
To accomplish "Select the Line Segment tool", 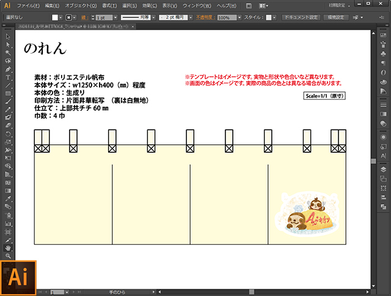I will pos(8,85).
